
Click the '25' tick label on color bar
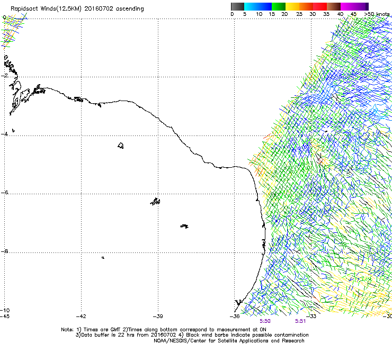[299, 14]
